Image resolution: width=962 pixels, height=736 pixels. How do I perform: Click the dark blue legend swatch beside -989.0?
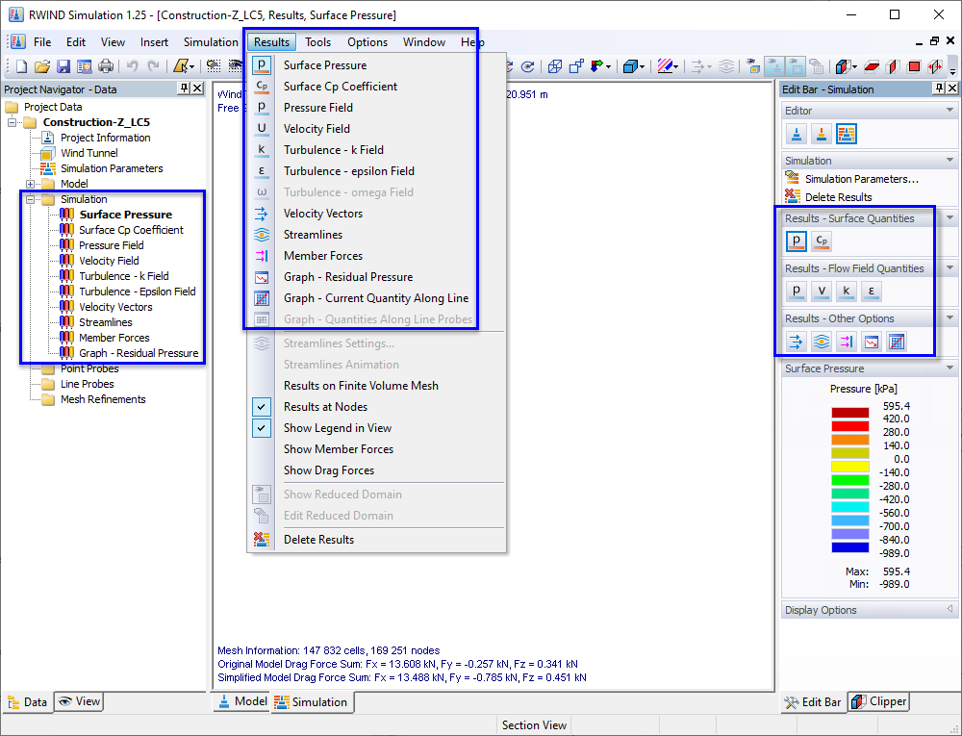click(x=849, y=547)
